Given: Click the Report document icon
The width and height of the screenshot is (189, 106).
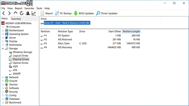Looking at the screenshot, I should [x=42, y=13].
